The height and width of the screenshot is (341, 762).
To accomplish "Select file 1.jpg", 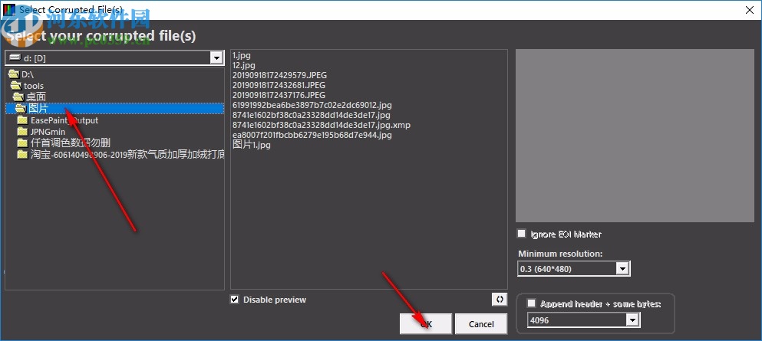I will (x=242, y=55).
